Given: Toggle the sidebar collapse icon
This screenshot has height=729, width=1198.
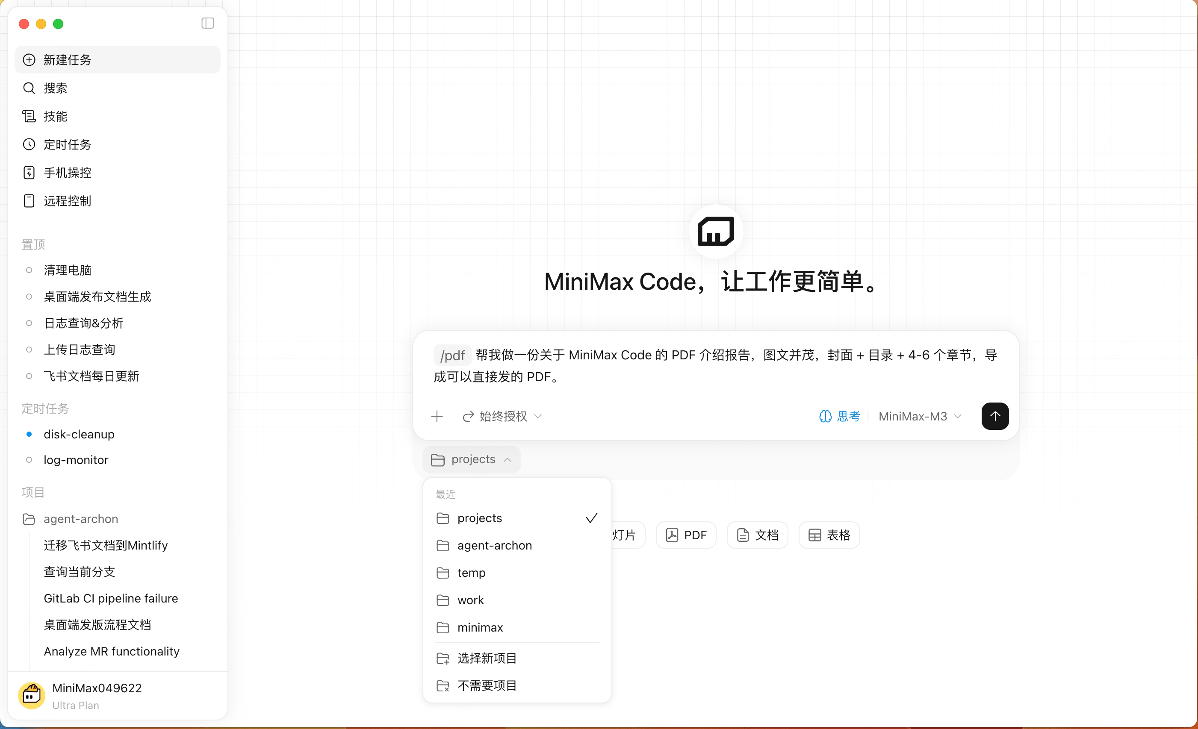Looking at the screenshot, I should tap(208, 24).
